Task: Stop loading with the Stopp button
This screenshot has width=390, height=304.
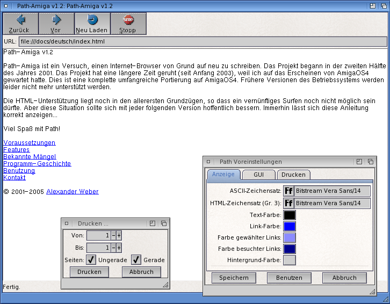Action: tap(128, 24)
